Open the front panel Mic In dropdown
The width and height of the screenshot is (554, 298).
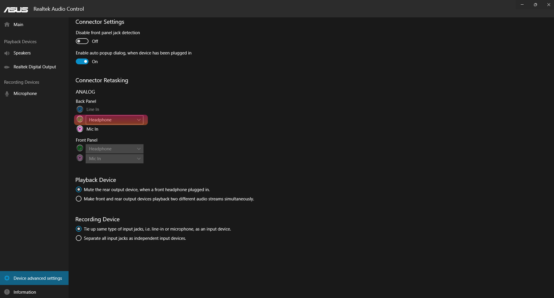click(115, 158)
